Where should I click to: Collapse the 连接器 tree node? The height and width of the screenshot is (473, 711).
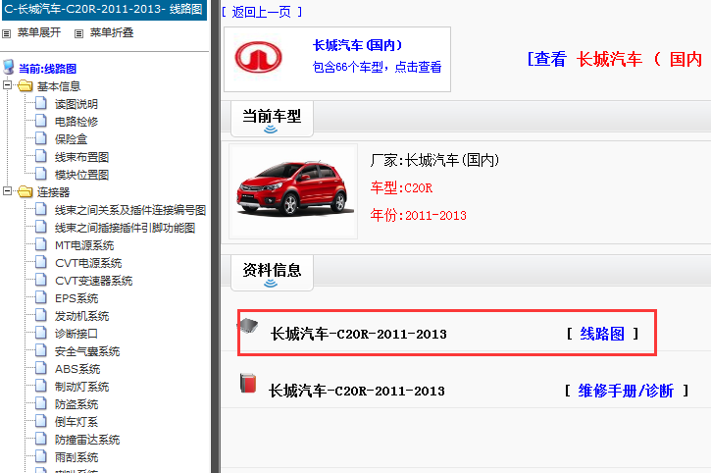[x=7, y=191]
